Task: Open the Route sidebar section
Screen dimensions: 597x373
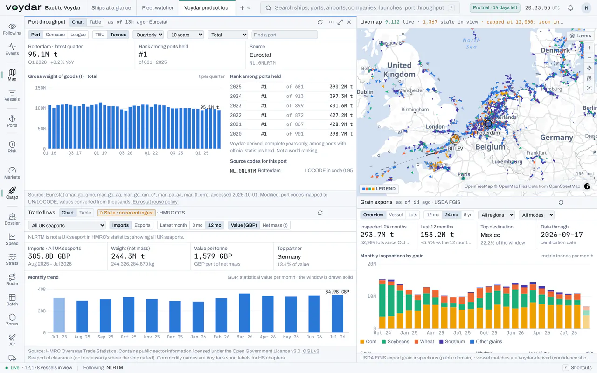Action: (12, 280)
